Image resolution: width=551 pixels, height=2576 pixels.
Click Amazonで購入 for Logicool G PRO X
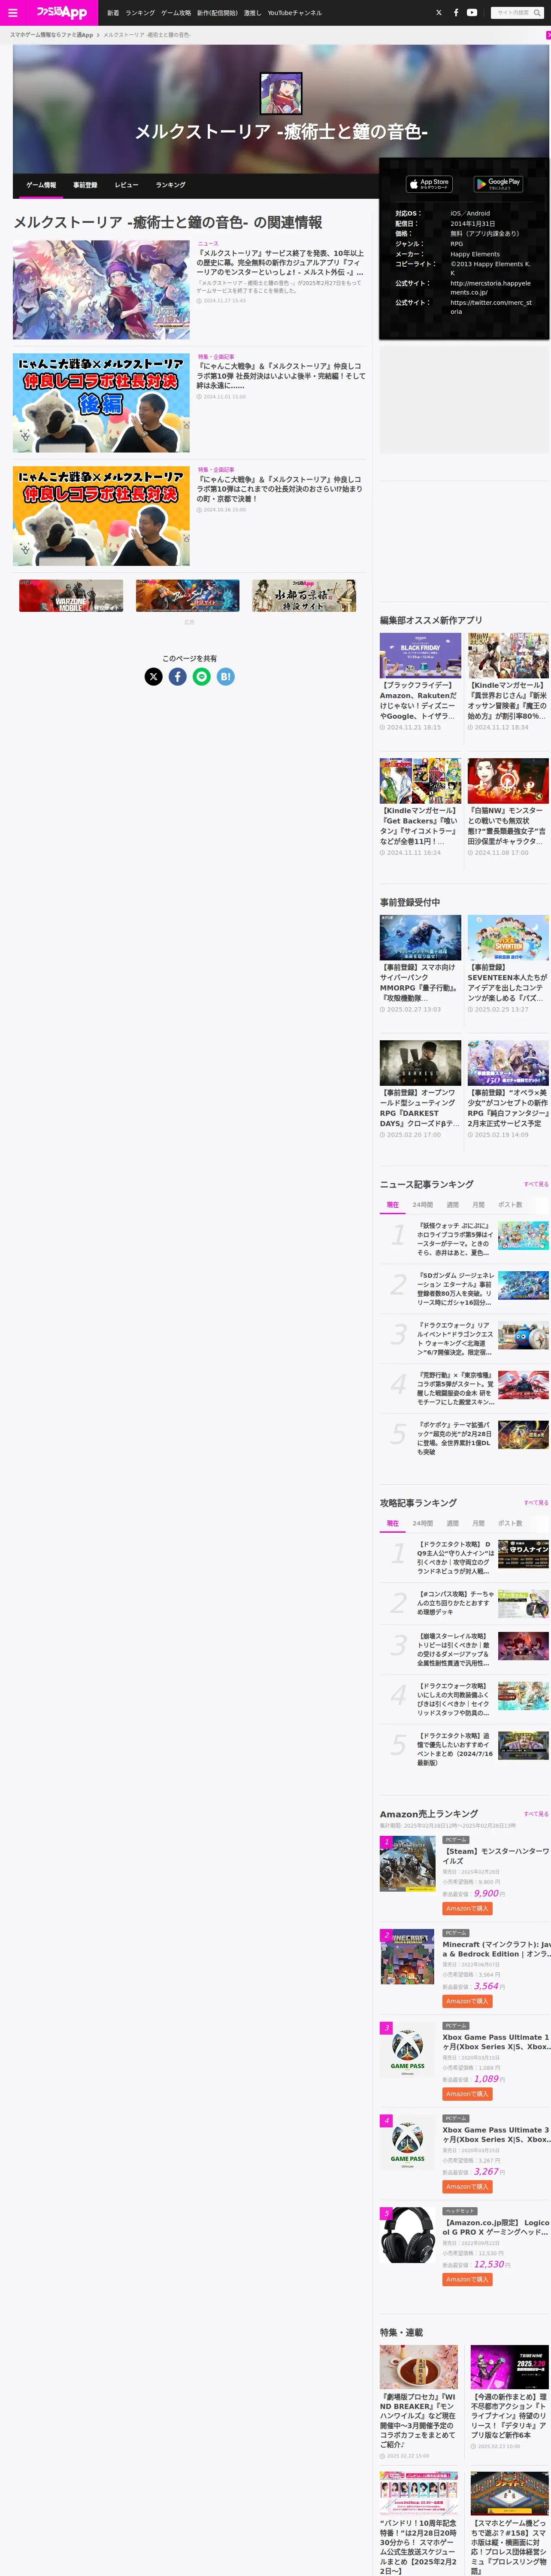pyautogui.click(x=467, y=2279)
